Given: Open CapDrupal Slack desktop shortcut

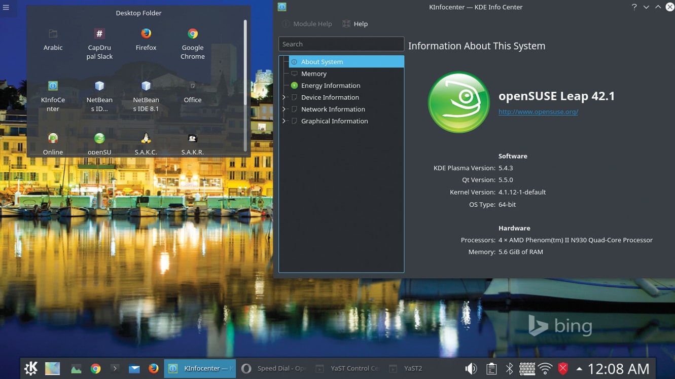Looking at the screenshot, I should pyautogui.click(x=99, y=34).
